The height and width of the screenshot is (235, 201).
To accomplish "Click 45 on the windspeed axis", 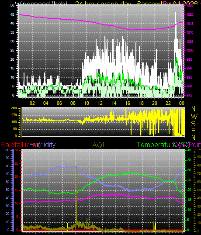I will pos(12,15).
